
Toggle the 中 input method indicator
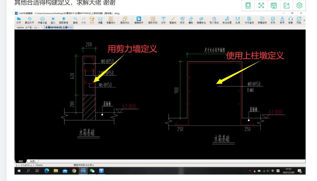tap(273, 171)
